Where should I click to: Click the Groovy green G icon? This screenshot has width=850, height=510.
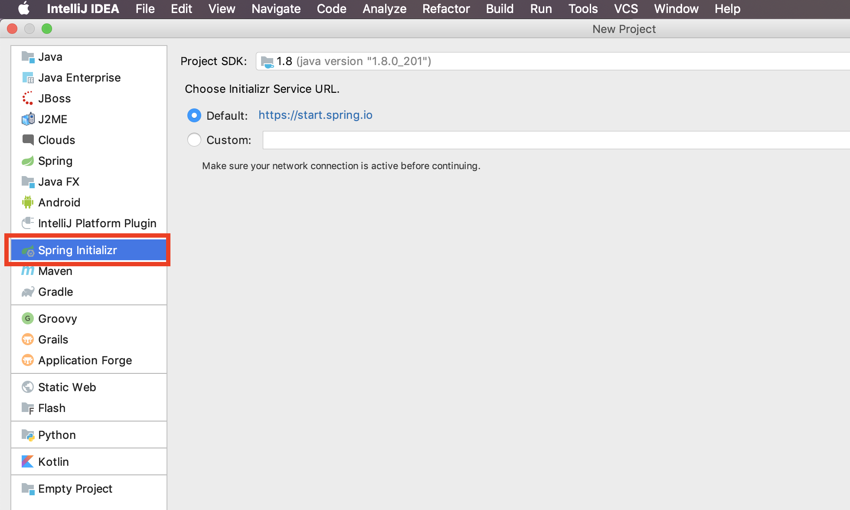[28, 319]
